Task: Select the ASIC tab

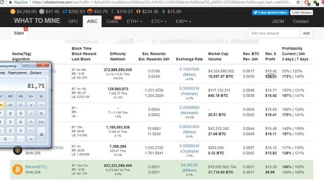Action: [x=92, y=21]
